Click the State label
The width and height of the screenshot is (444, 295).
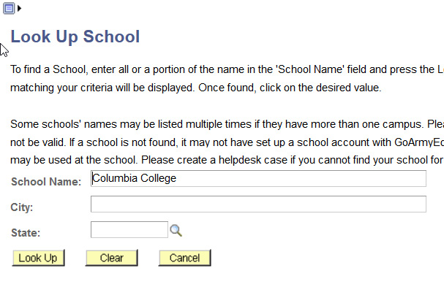pyautogui.click(x=26, y=233)
